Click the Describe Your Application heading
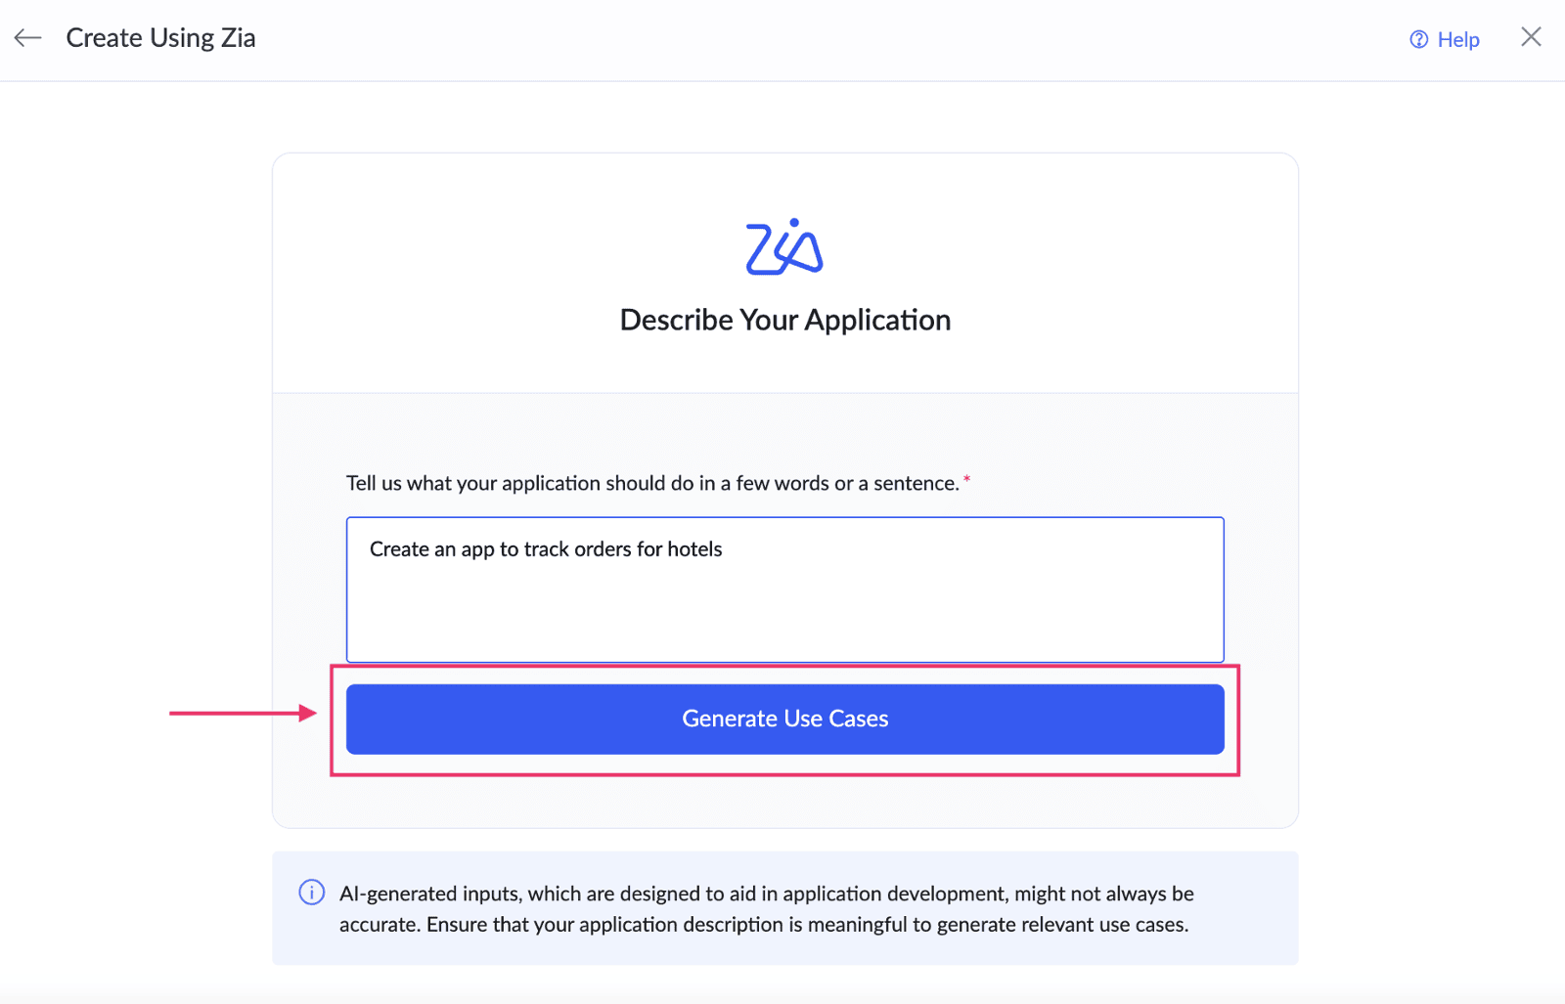1565x1004 pixels. (784, 321)
